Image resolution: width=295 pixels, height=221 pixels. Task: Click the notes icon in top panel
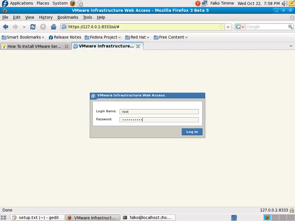pyautogui.click(x=291, y=3)
